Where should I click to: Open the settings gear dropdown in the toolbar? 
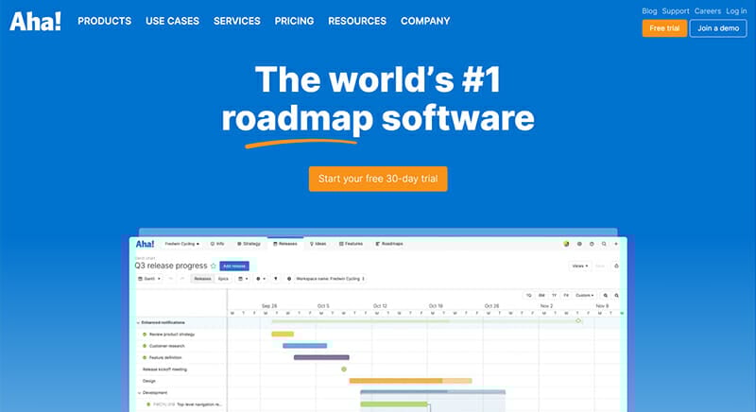tap(261, 279)
